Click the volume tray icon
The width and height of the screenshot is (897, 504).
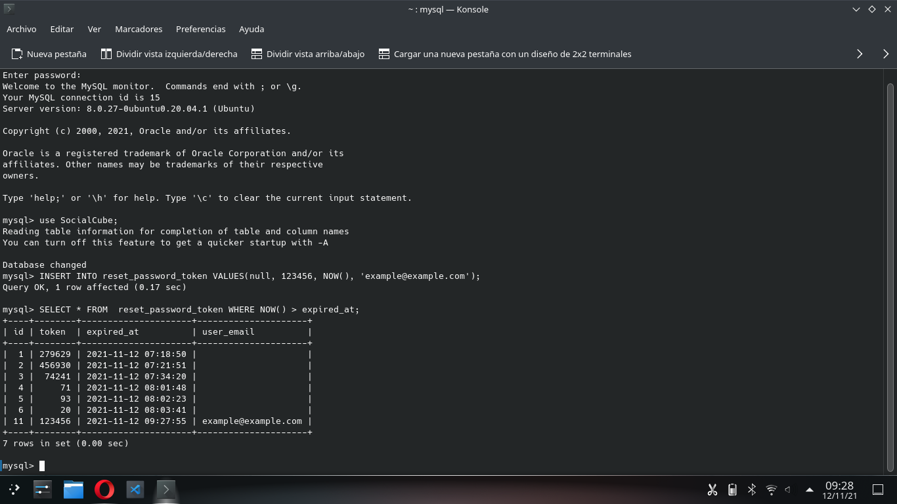[788, 490]
